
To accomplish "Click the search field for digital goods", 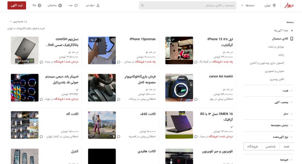I will (187, 6).
